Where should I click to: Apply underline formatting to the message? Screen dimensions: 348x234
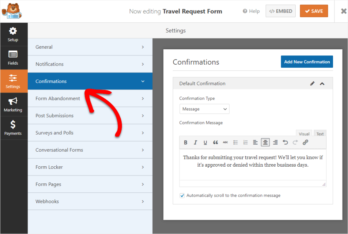coord(205,142)
